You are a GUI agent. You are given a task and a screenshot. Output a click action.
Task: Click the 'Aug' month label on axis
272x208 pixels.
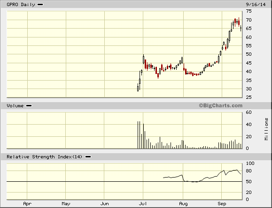tap(183, 204)
